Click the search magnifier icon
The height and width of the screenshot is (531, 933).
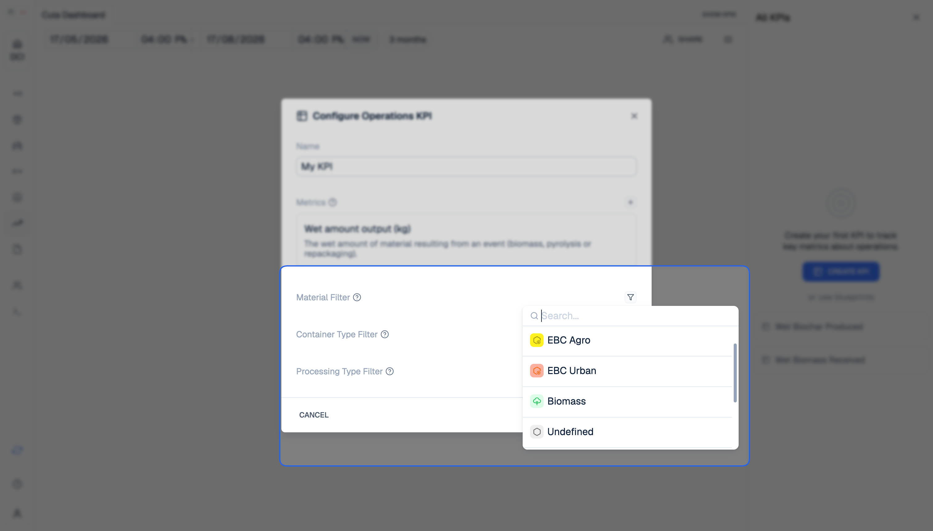[x=534, y=316]
